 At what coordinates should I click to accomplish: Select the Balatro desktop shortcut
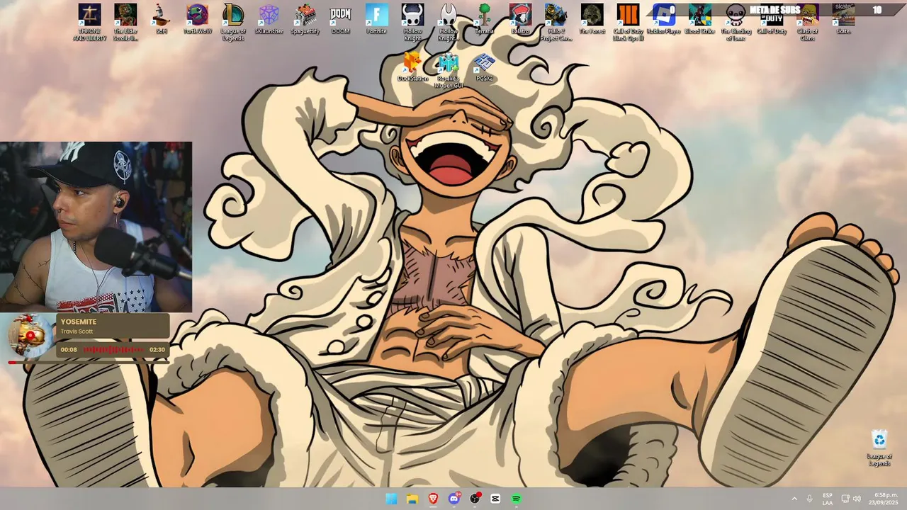(x=520, y=19)
